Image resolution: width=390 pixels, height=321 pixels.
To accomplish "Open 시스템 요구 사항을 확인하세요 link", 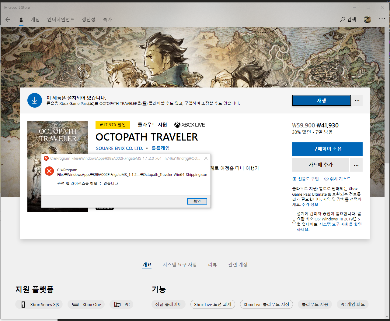I will click(329, 227).
